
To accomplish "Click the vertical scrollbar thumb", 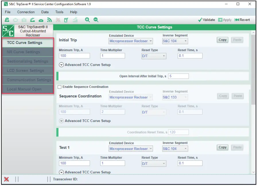I will [253, 70].
